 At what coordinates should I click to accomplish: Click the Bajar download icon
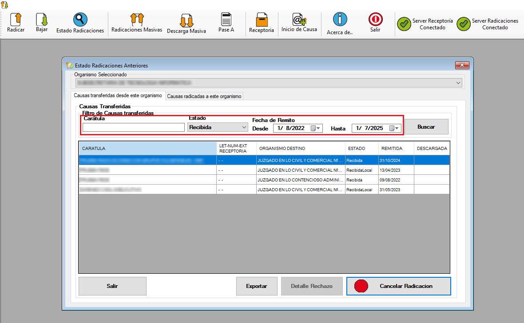pyautogui.click(x=42, y=20)
